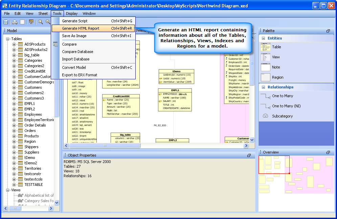Float the Overview panel with its restore icon
The image size is (337, 219).
(x=328, y=153)
